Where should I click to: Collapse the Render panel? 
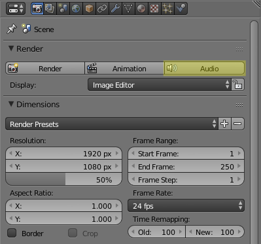[11, 48]
